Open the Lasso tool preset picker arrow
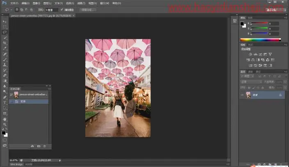This screenshot has height=167, width=289. pyautogui.click(x=11, y=10)
